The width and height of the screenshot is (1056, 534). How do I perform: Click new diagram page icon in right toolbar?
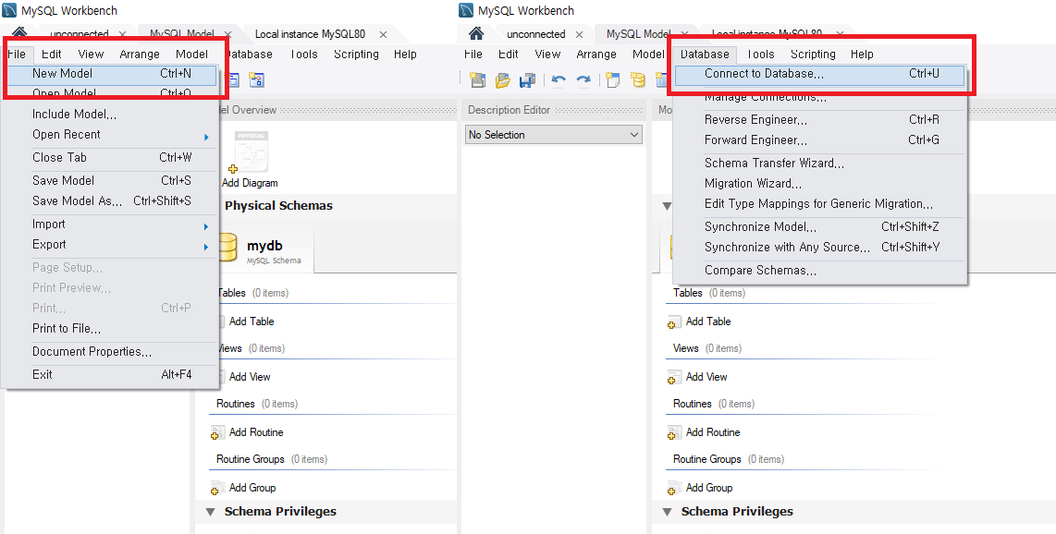pos(612,80)
